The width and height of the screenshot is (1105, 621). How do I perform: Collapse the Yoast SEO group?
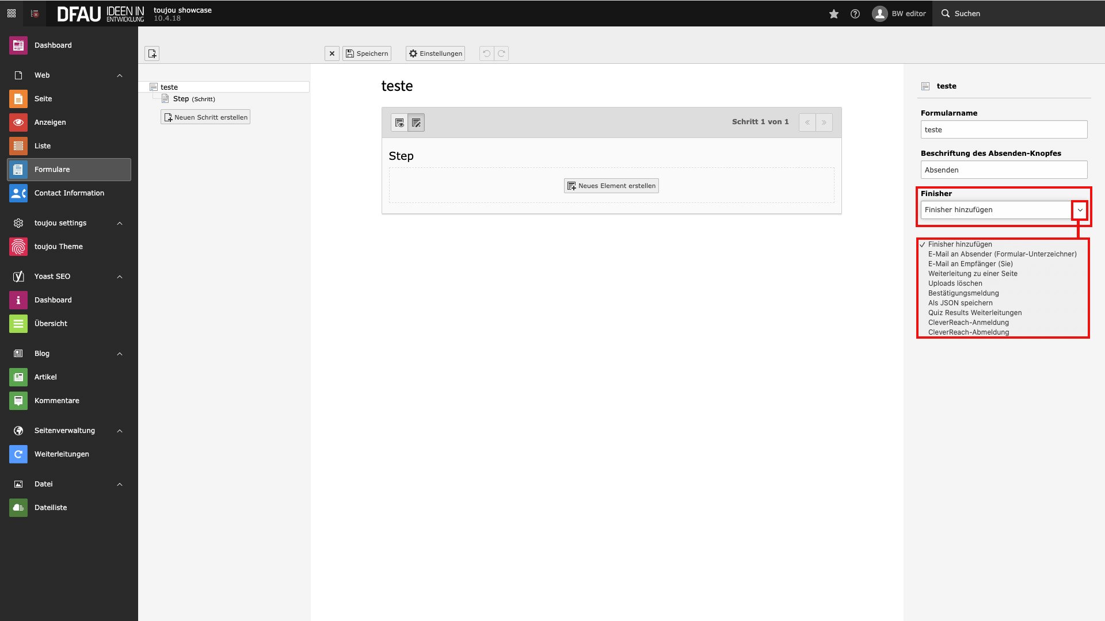coord(120,277)
